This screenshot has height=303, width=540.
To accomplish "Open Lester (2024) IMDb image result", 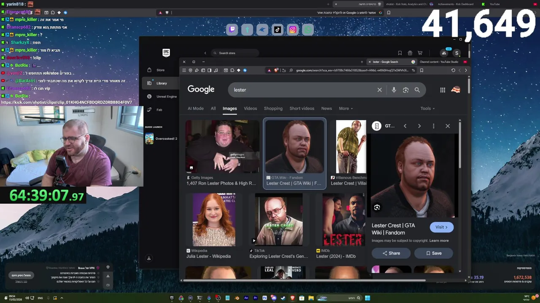I will (344, 220).
